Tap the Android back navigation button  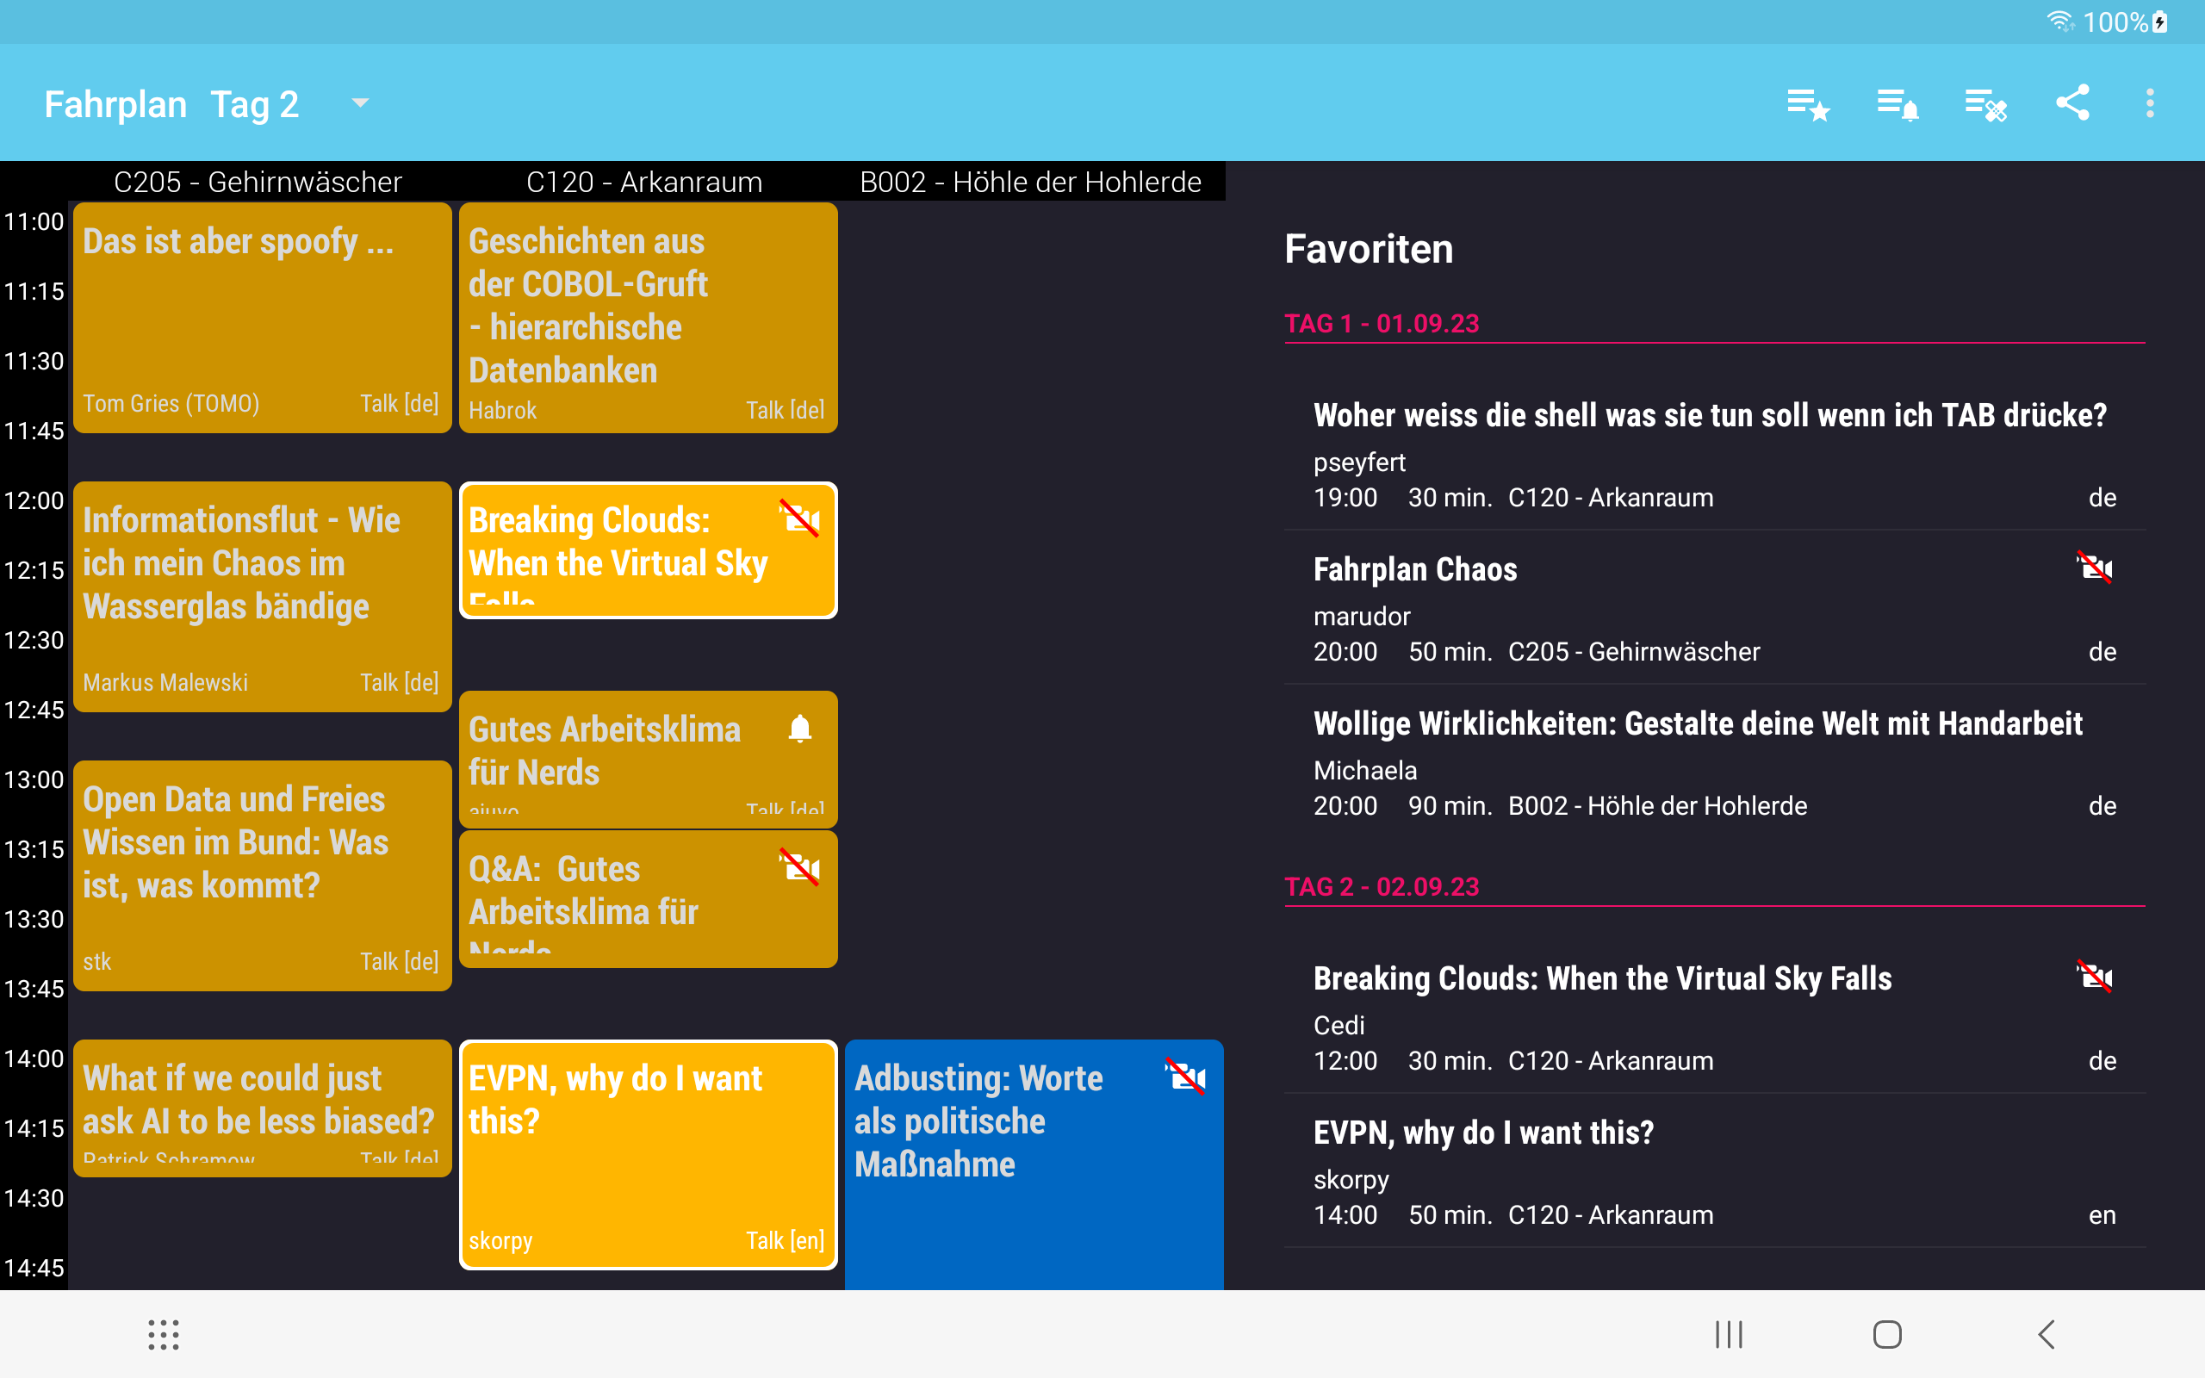click(2047, 1334)
